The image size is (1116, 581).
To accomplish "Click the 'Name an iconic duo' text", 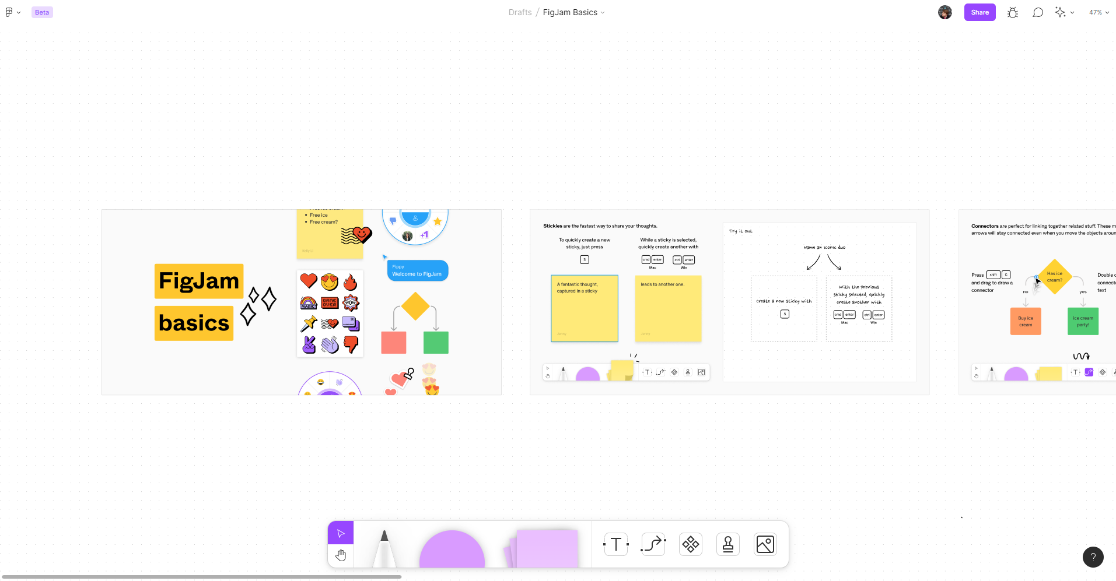I will coord(824,247).
